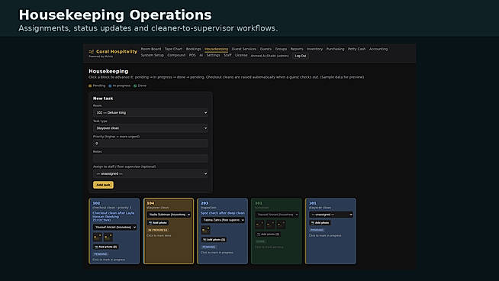Go to Staff tab

227,56
